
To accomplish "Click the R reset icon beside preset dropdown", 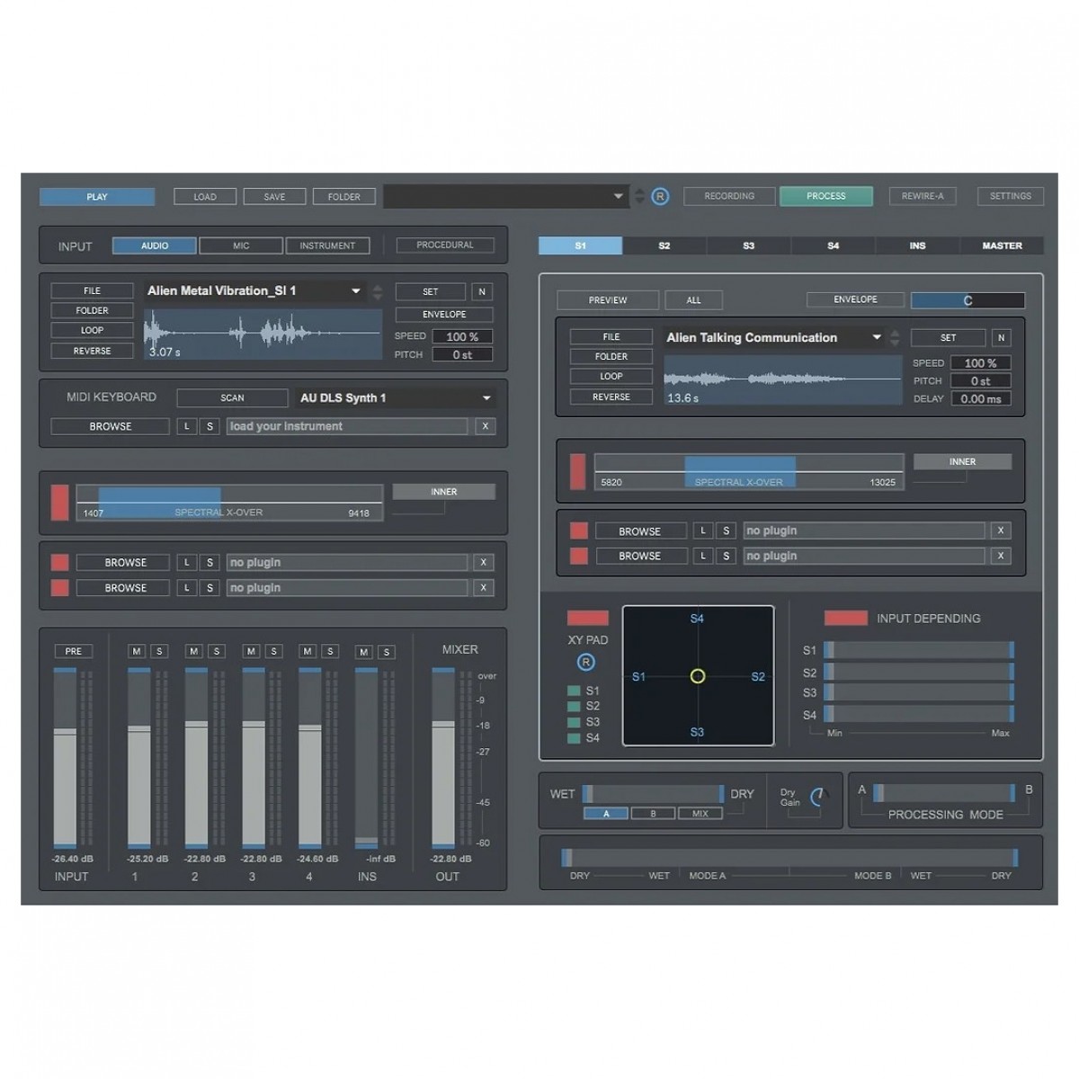I will (x=660, y=197).
